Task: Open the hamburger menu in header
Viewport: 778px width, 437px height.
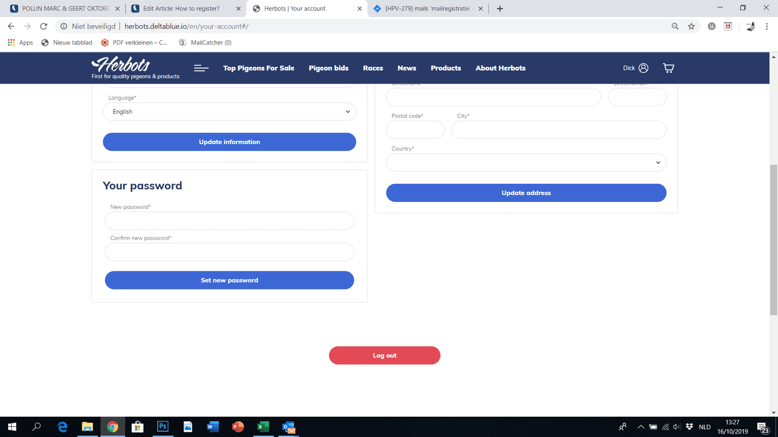Action: pyautogui.click(x=201, y=68)
